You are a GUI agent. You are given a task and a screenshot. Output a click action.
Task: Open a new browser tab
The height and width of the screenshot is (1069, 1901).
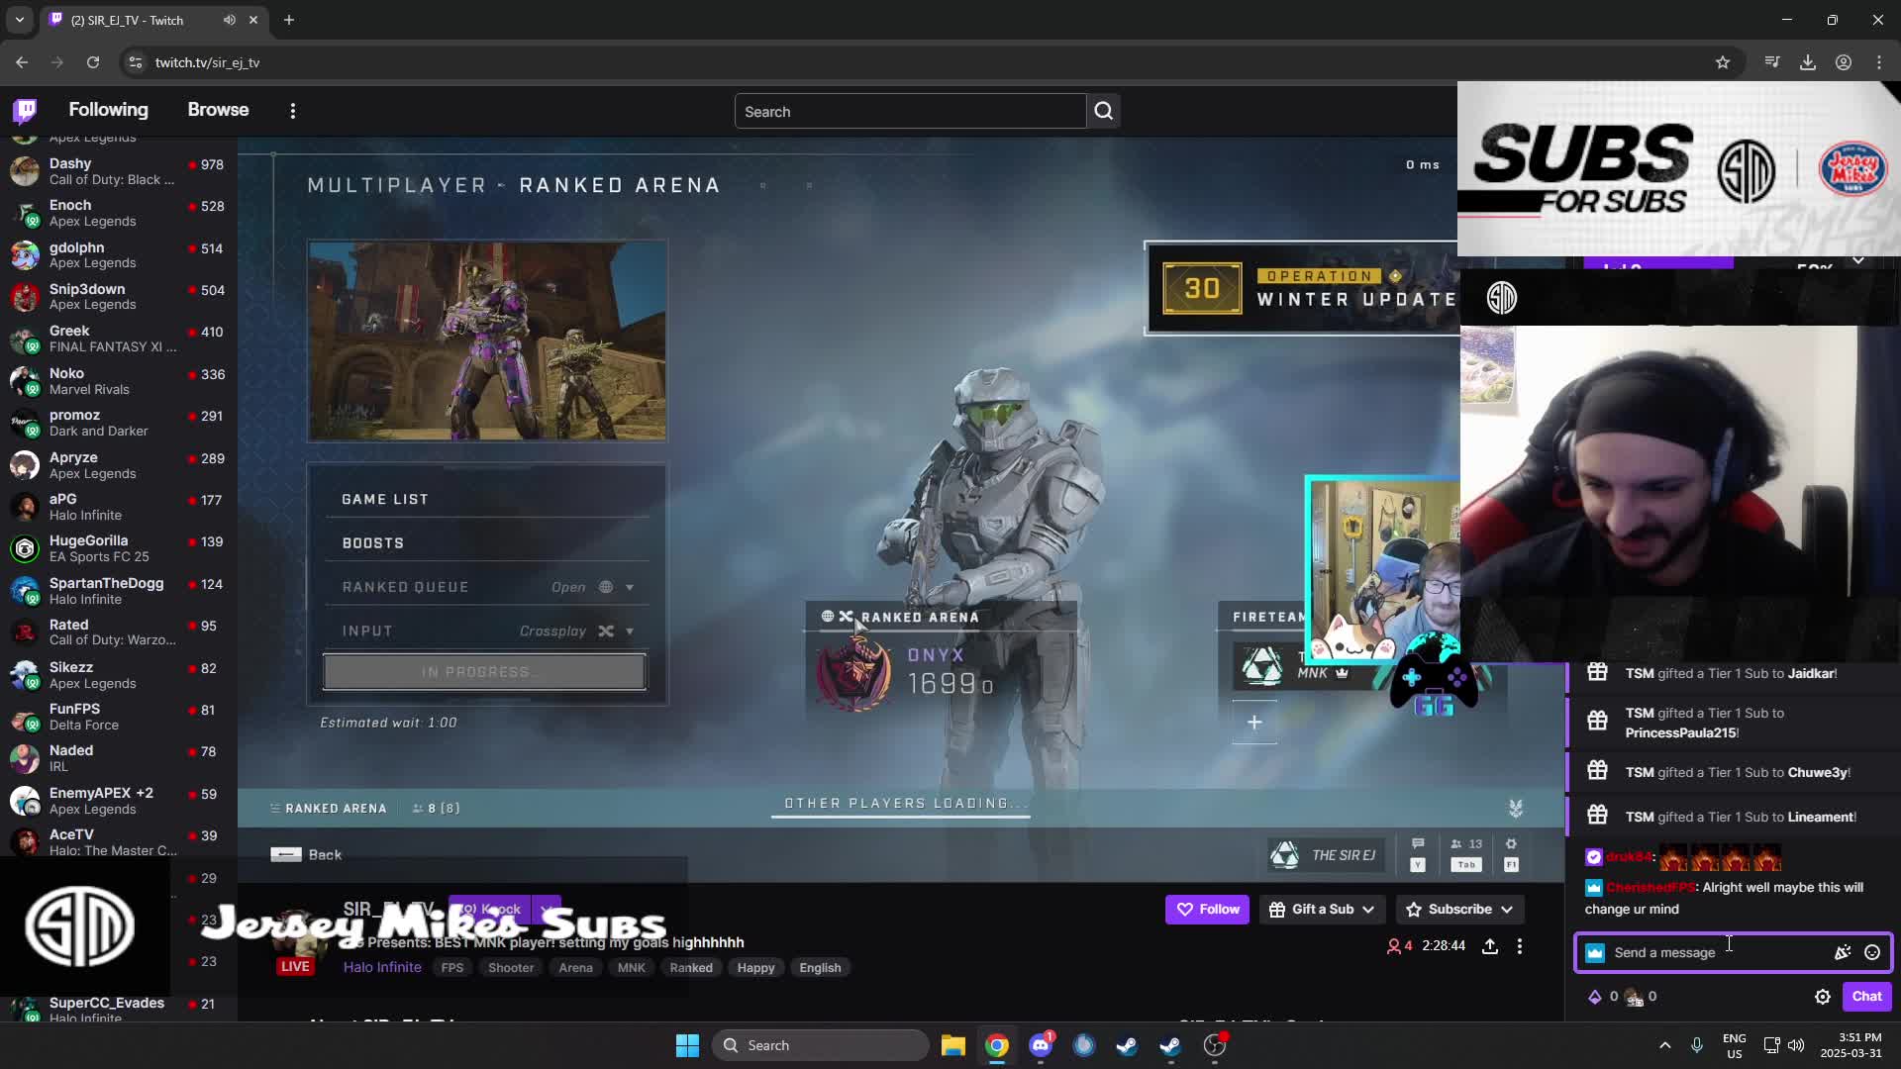tap(289, 20)
